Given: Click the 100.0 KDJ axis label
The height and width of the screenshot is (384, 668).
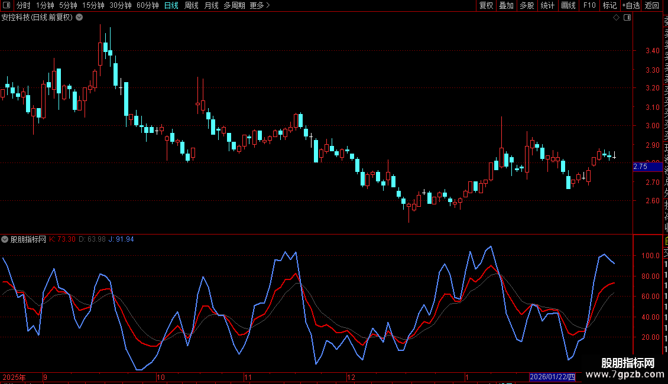Looking at the screenshot, I should (x=650, y=256).
